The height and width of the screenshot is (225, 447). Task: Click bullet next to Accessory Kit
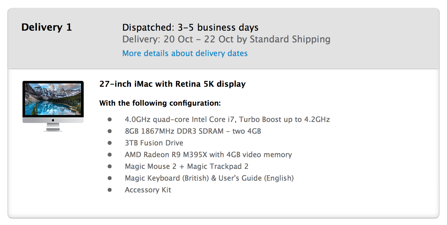[x=109, y=190]
